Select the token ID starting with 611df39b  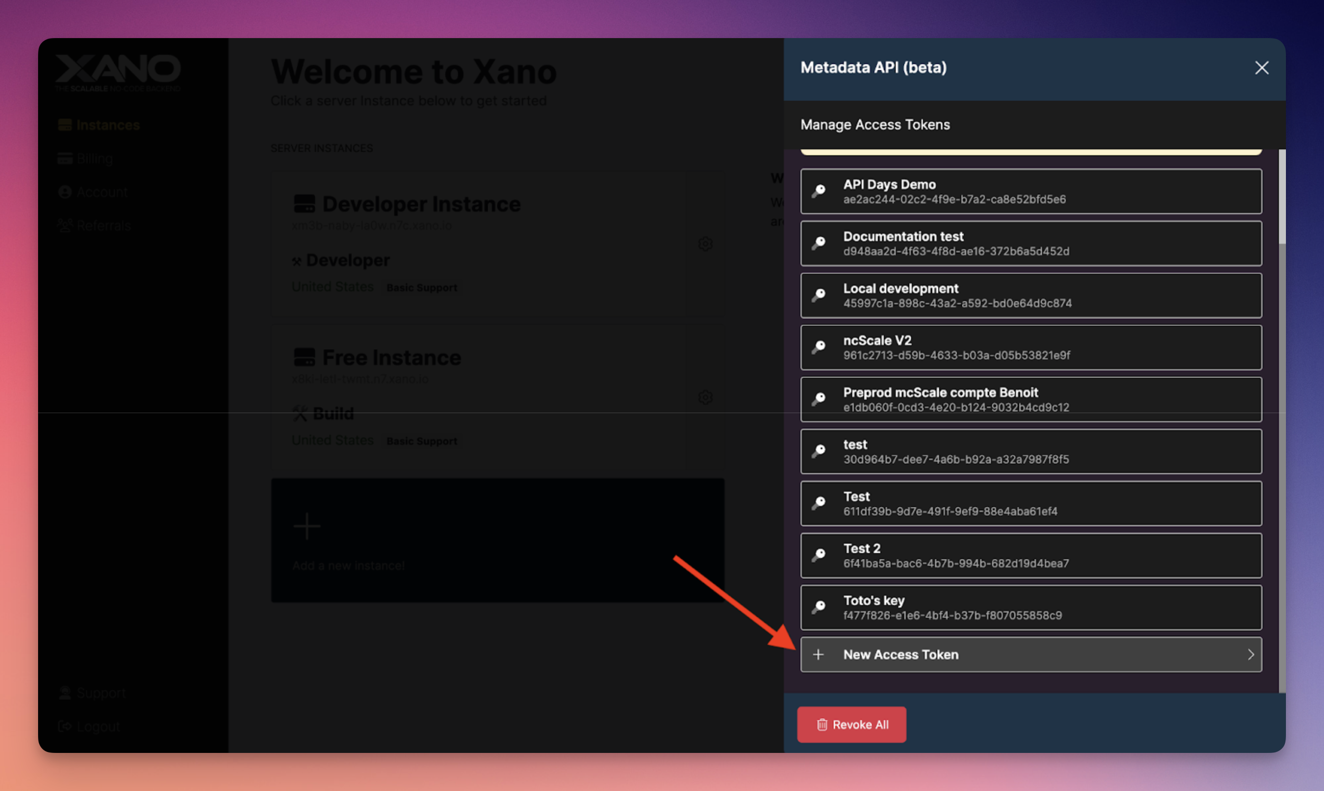click(950, 511)
